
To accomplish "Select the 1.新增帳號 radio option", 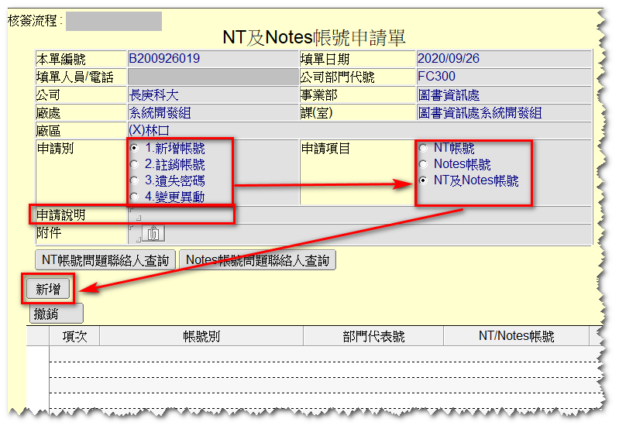I will [135, 148].
